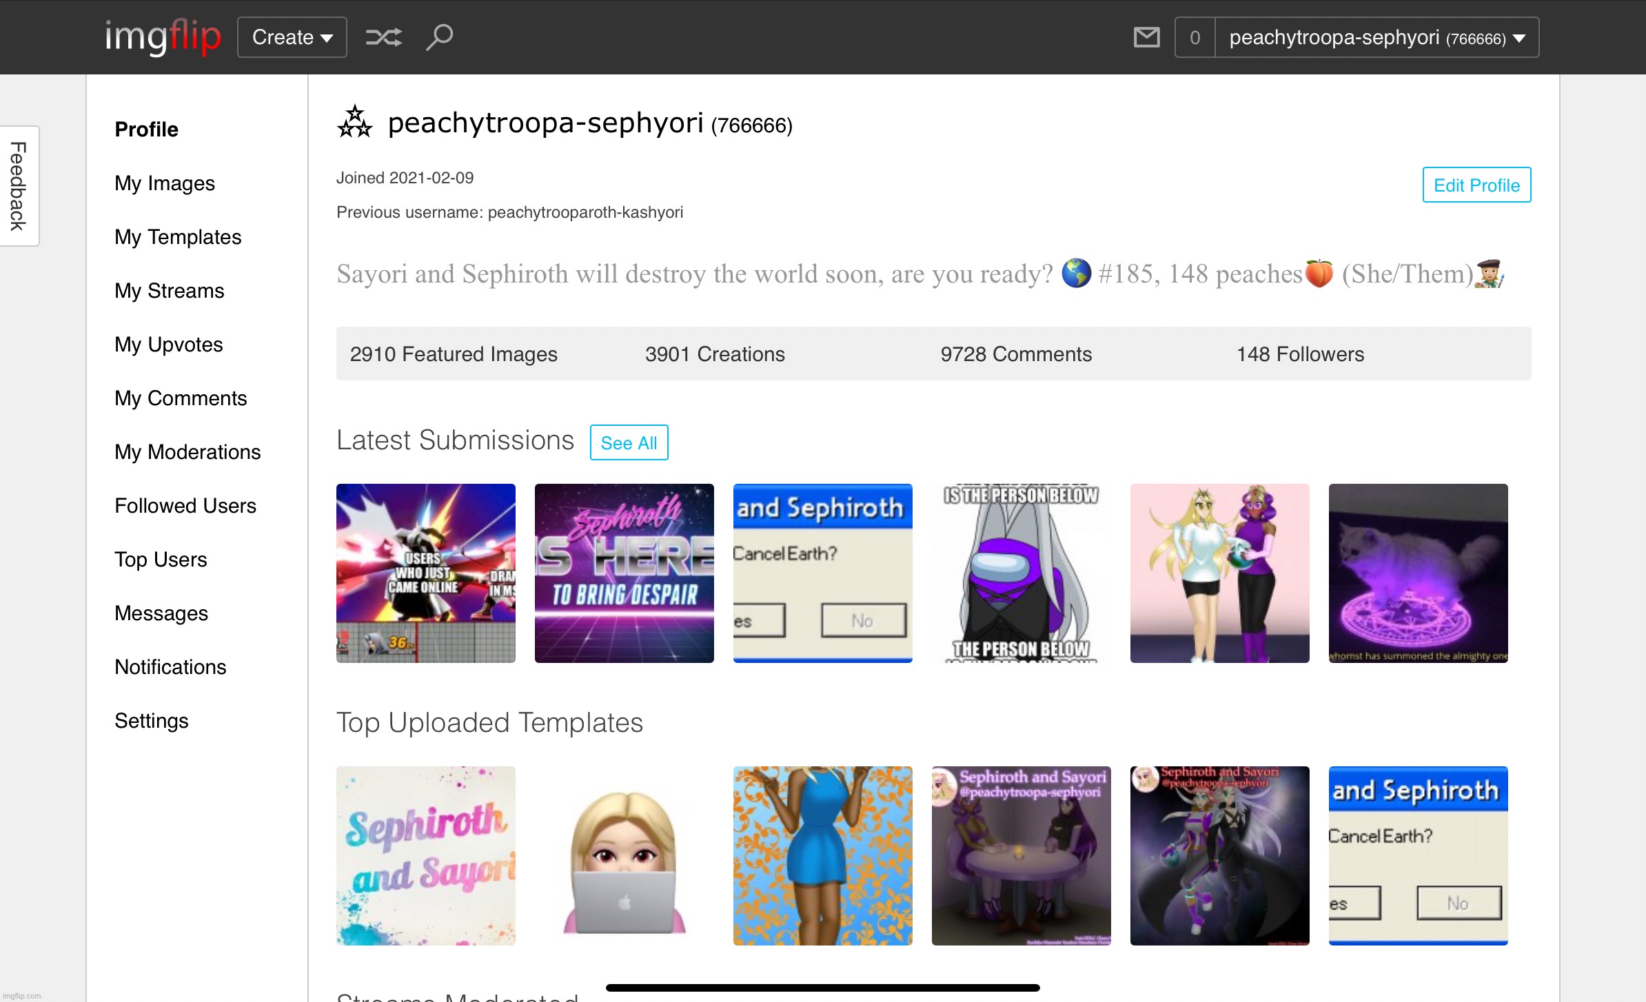The image size is (1646, 1002).
Task: Open the blonde memoji laptop template
Action: pos(624,856)
